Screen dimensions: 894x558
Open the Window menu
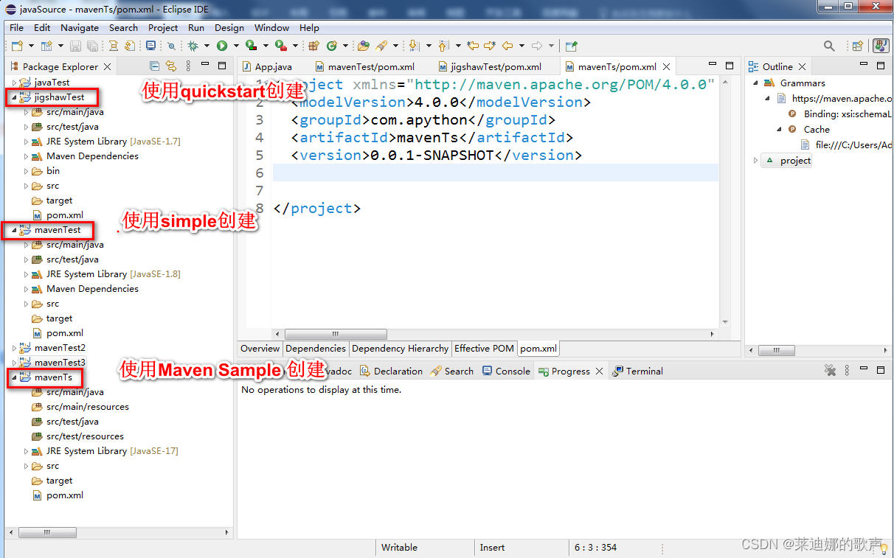click(x=271, y=27)
